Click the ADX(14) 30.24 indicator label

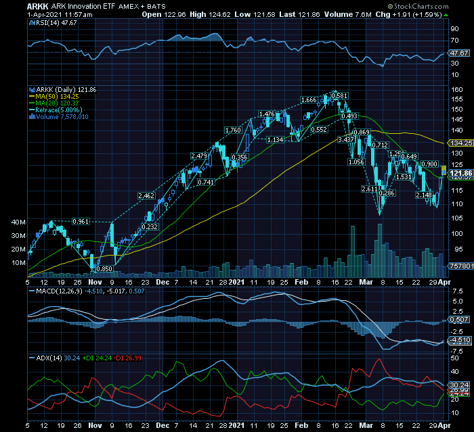tap(58, 358)
